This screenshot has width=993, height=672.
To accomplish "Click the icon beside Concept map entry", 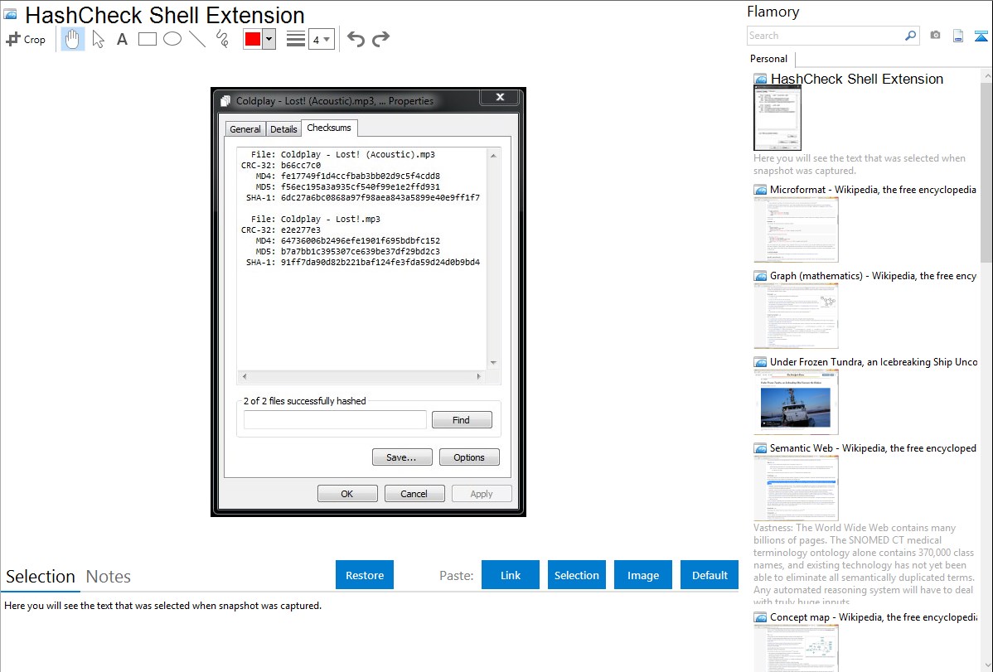I will click(x=760, y=617).
